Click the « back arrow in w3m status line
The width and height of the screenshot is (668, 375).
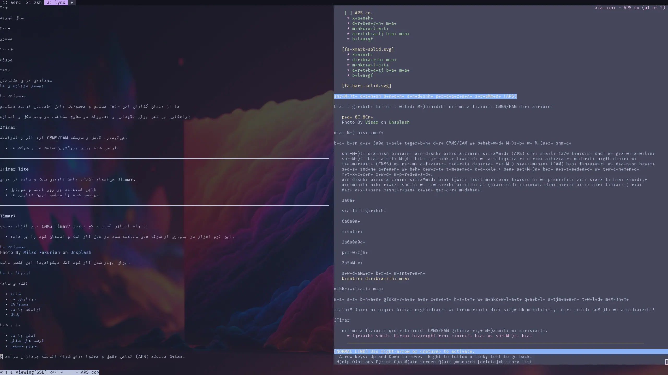(1, 372)
